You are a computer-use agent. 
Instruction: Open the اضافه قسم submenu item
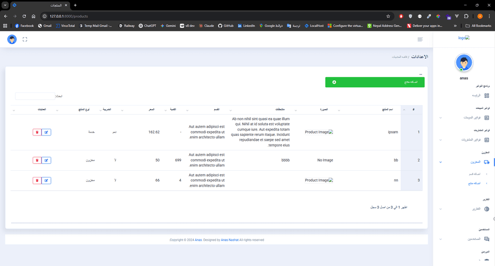475,174
